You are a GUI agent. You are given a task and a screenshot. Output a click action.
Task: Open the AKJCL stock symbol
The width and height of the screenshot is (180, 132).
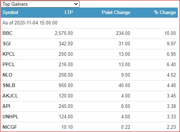tap(10, 96)
